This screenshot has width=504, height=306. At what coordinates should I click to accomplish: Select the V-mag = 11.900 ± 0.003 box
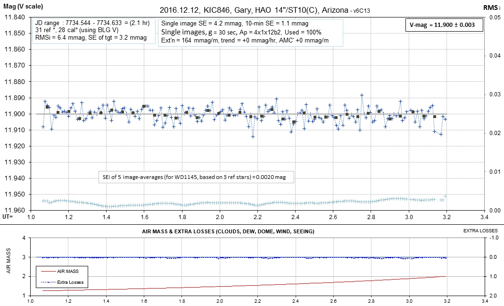point(445,25)
